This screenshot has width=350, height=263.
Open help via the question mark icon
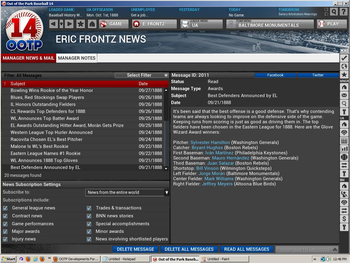coord(343,12)
